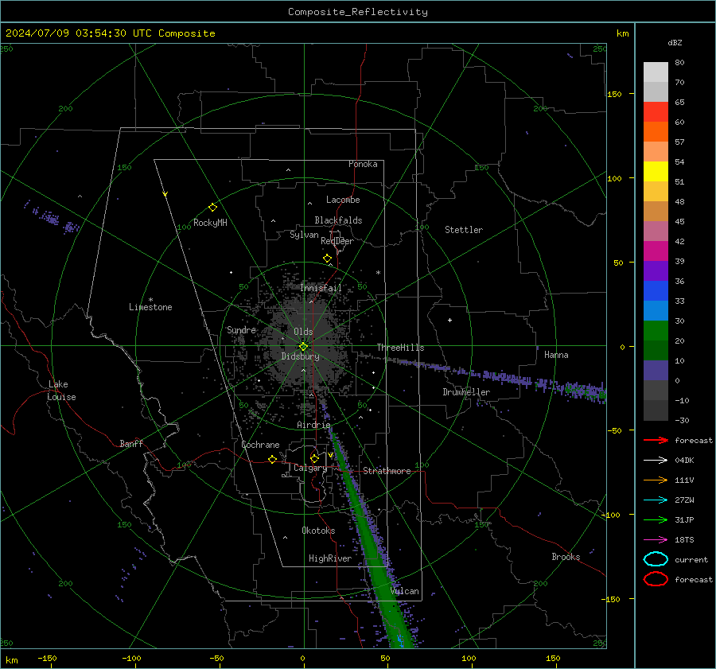Viewport: 716px width, 669px height.
Task: Click the Blackfalds label on map
Action: tap(338, 220)
